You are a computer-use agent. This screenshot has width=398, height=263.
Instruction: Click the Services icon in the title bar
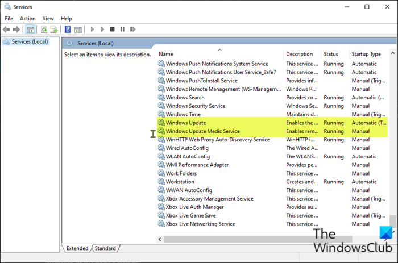(x=7, y=7)
